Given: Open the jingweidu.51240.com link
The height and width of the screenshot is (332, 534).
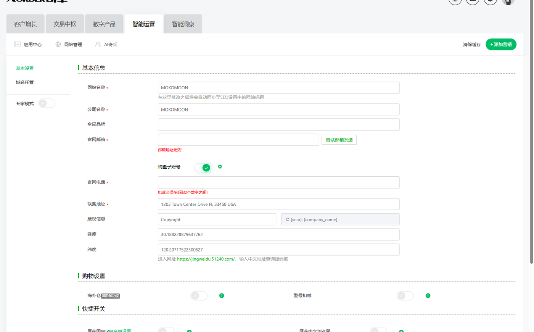Looking at the screenshot, I should pos(206,259).
